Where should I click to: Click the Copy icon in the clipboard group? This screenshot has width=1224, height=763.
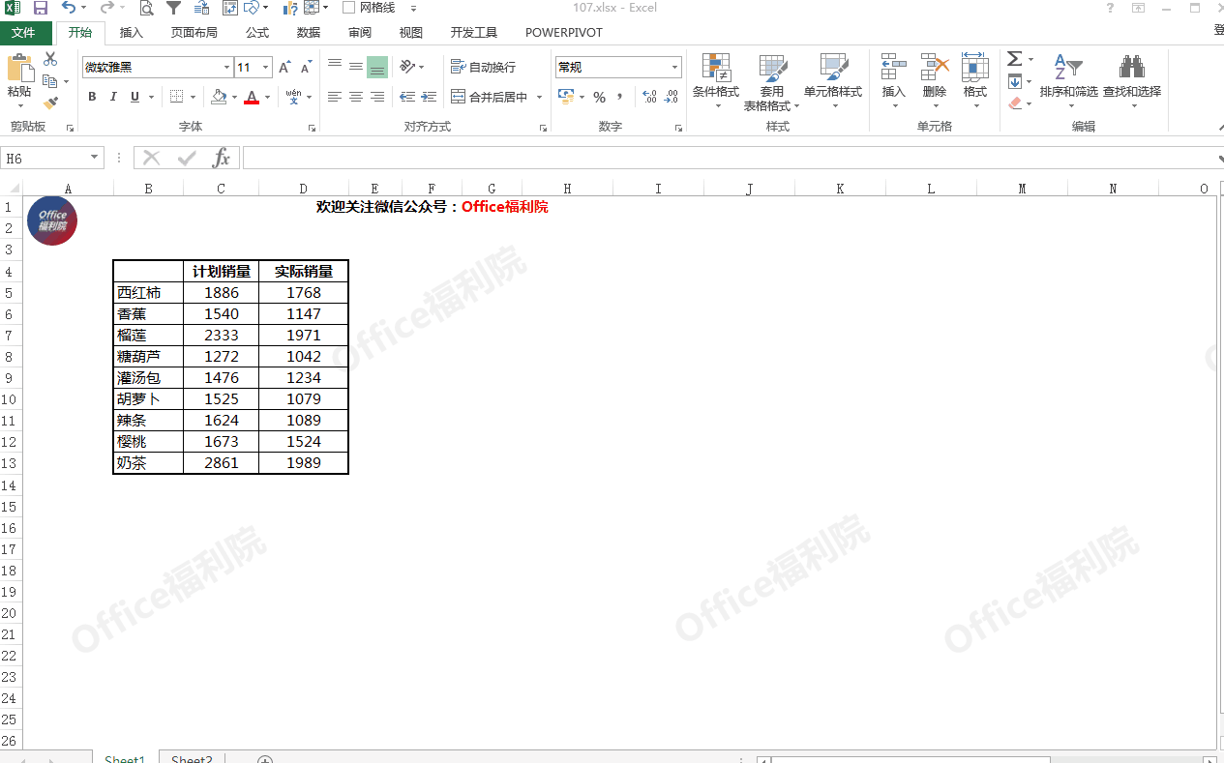49,81
